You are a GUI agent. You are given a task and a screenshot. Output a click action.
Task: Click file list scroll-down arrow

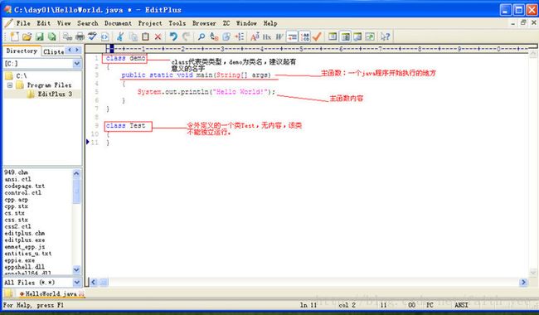point(76,269)
